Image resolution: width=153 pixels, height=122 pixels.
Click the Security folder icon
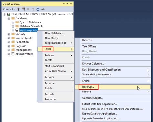pyautogui.click(x=13, y=34)
